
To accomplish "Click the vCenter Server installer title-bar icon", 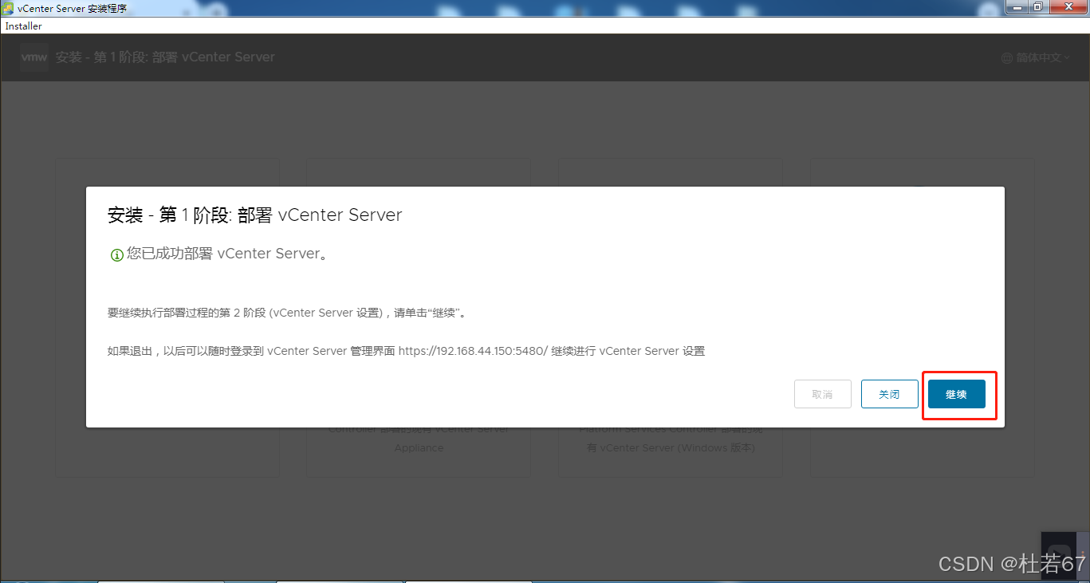I will (x=9, y=8).
